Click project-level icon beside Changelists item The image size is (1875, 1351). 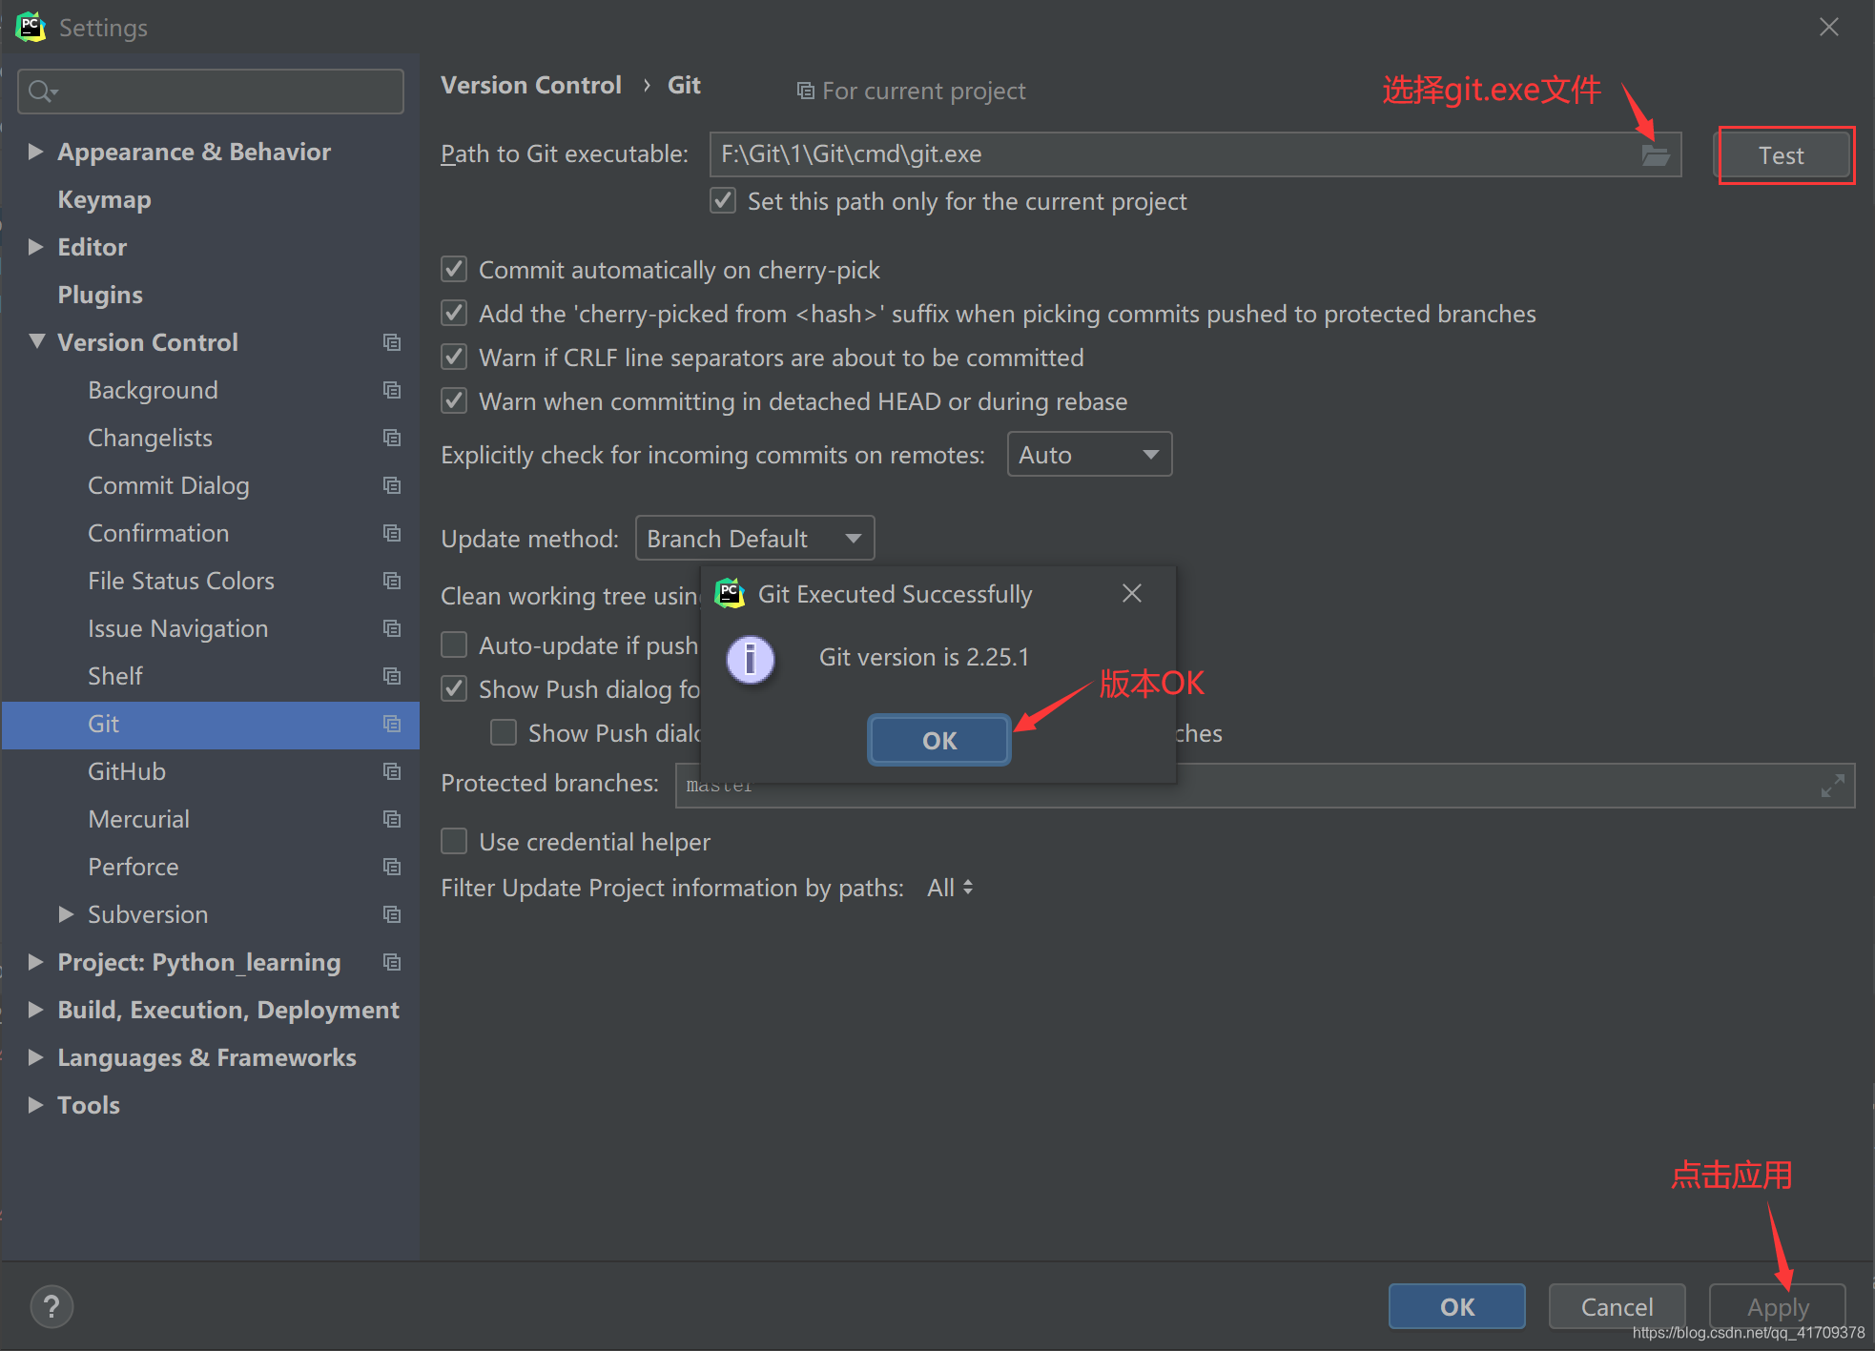point(392,438)
